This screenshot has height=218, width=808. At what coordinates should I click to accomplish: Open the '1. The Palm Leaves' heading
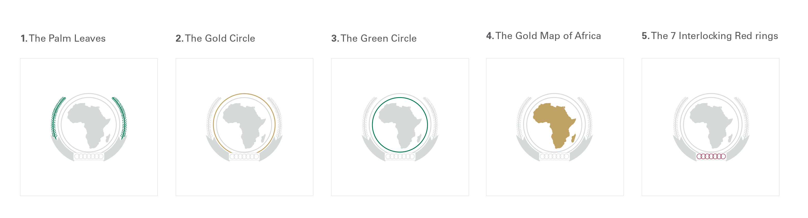point(63,38)
